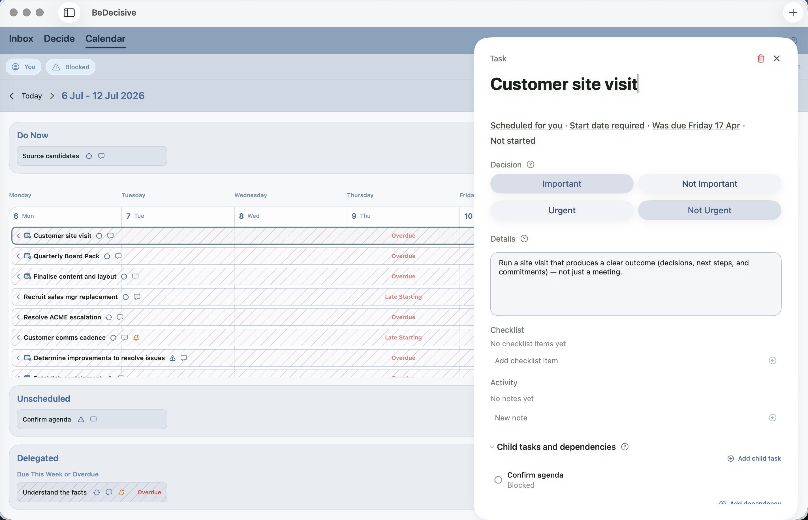Click the plus icon beside Add checklist item

tap(772, 360)
